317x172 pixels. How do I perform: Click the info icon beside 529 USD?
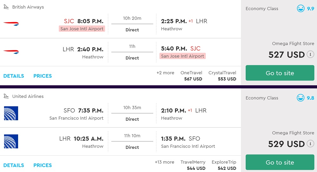(x=310, y=144)
